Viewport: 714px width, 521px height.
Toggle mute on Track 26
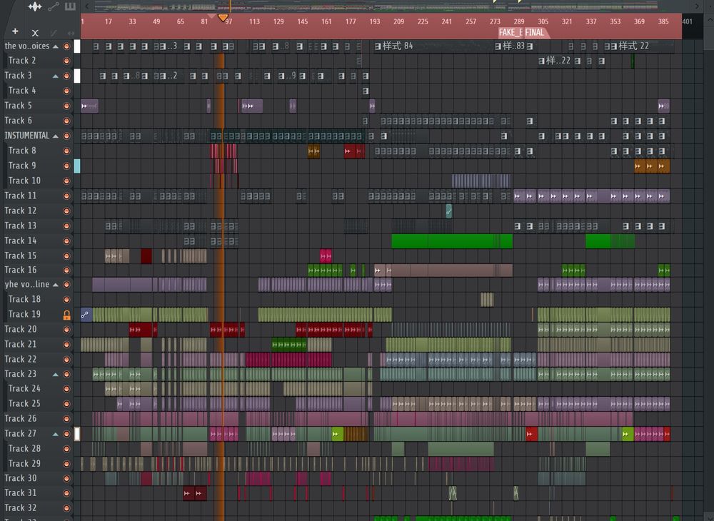pos(66,419)
